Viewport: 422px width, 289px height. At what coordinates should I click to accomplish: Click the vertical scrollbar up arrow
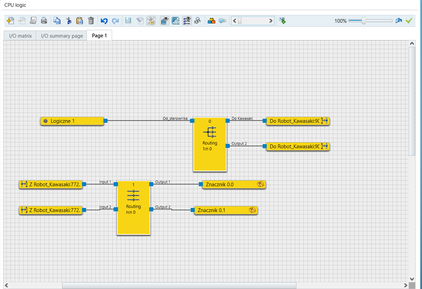412,44
